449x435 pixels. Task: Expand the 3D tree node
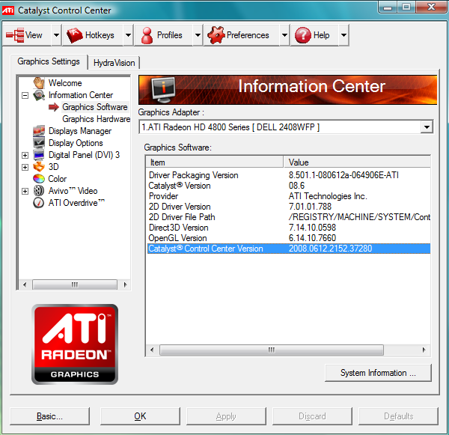[x=25, y=167]
